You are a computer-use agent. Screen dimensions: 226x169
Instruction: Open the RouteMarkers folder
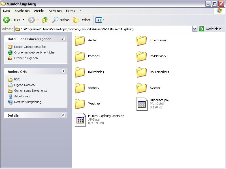(x=142, y=72)
